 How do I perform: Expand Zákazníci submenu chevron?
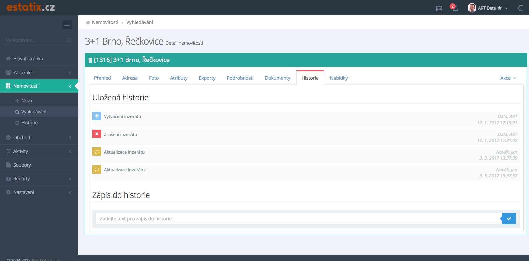(70, 73)
